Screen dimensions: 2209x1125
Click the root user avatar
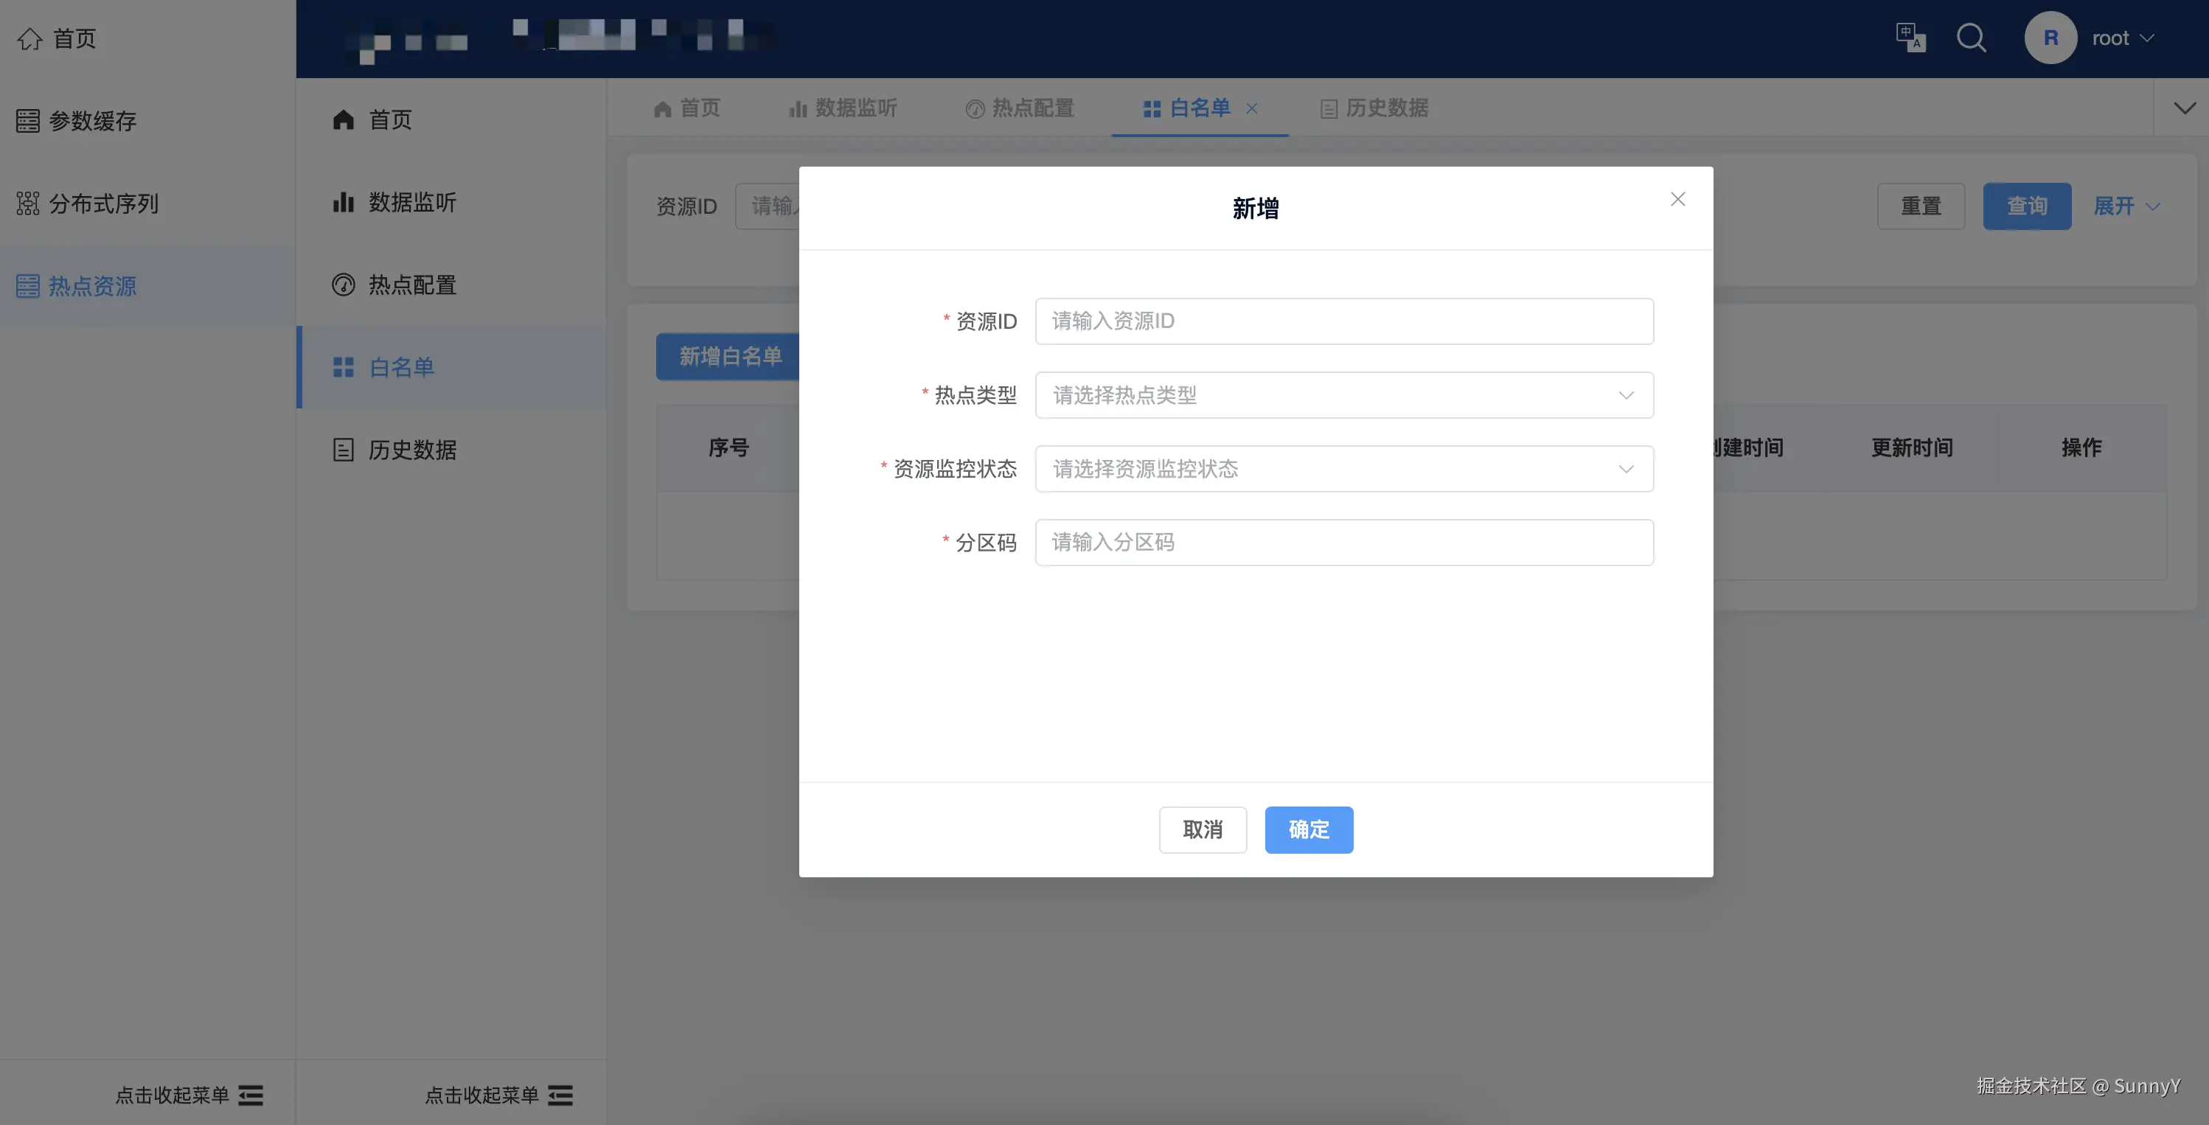click(2050, 38)
